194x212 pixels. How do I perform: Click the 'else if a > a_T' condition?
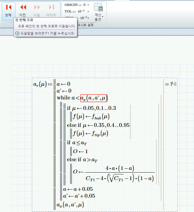(82, 160)
